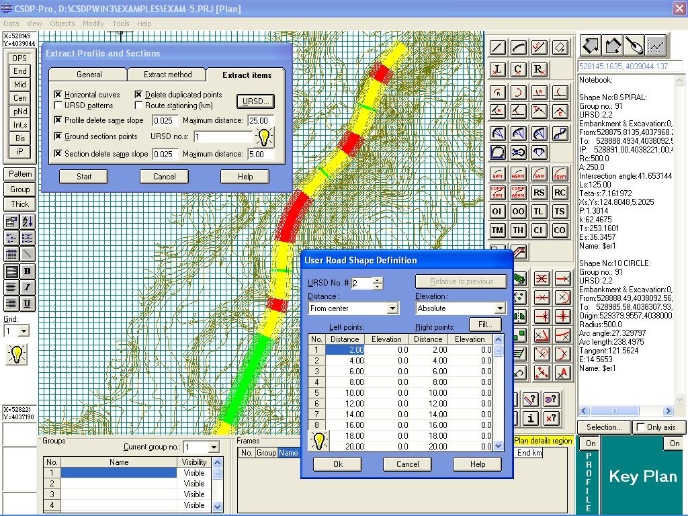
Task: Click the Pattern button
Action: point(20,174)
